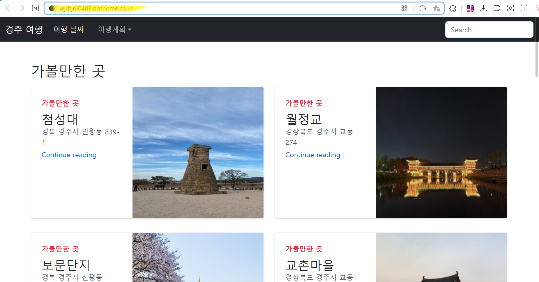Click the Search input field

pyautogui.click(x=489, y=30)
